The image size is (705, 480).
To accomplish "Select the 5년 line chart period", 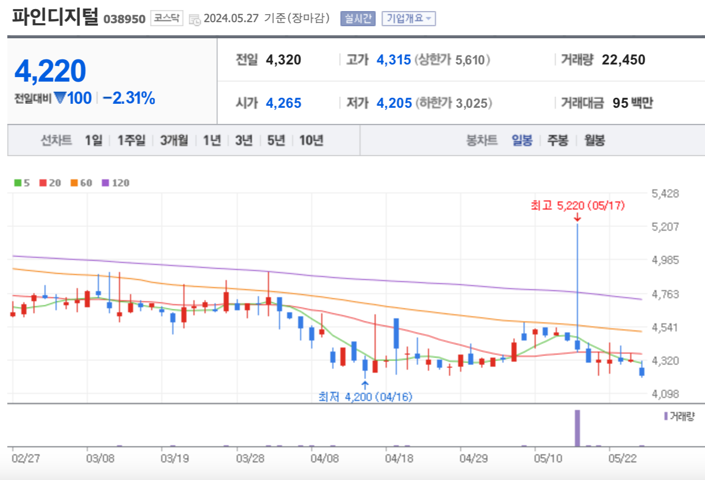I will 276,140.
